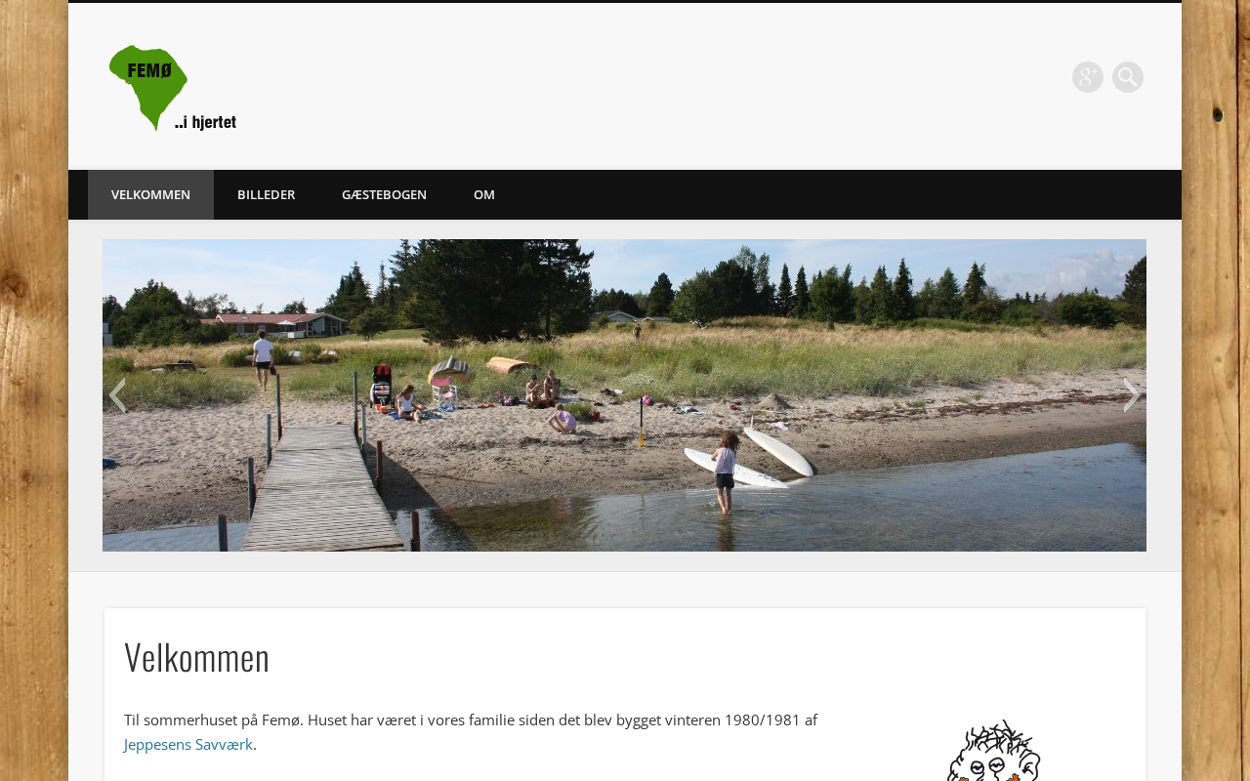Open the Om menu item

click(484, 194)
